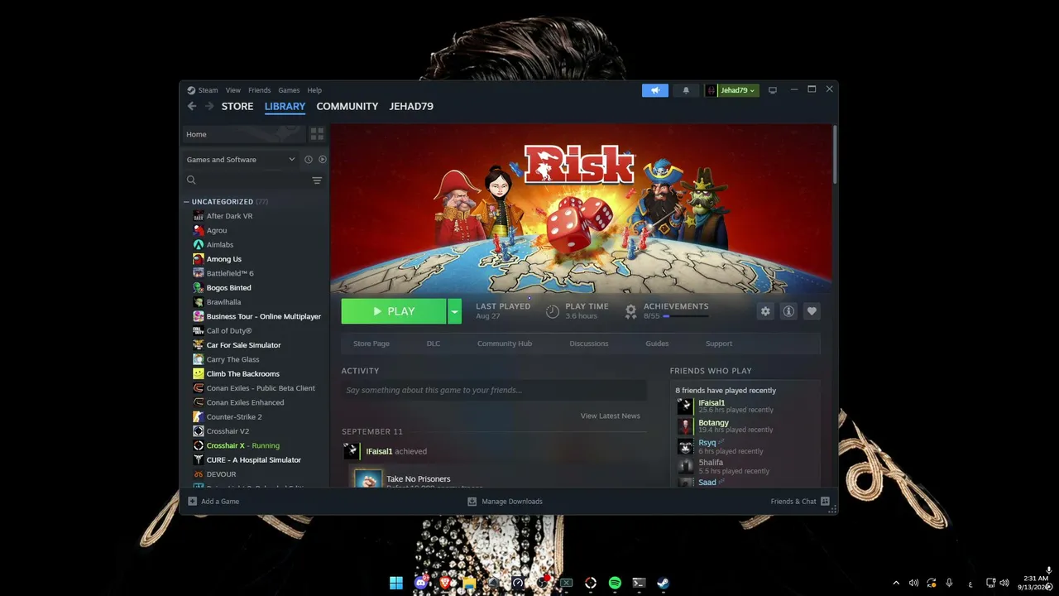Open Risk Discussions

click(589, 344)
